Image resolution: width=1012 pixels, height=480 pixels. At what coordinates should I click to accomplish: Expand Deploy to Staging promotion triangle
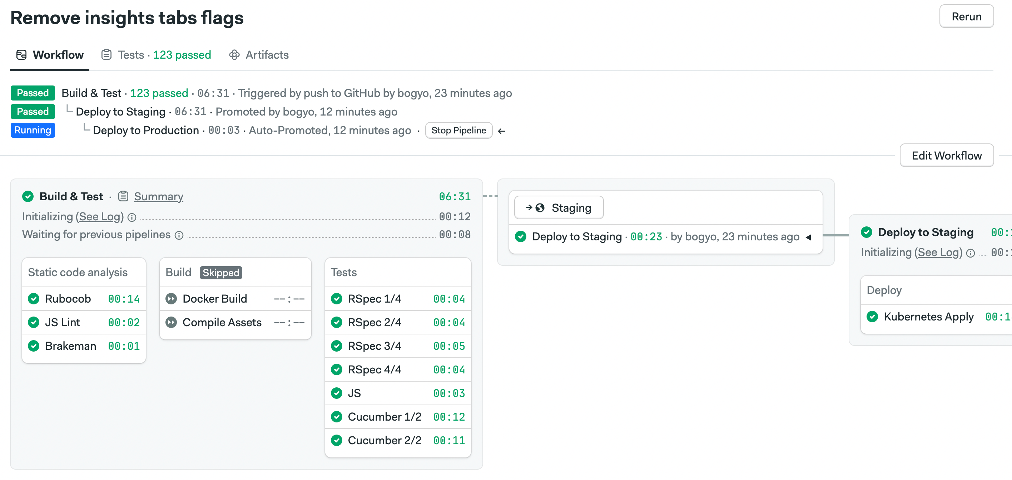click(809, 237)
